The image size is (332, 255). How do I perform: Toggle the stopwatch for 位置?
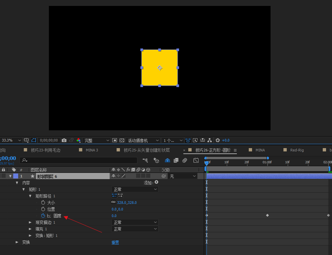43,209
